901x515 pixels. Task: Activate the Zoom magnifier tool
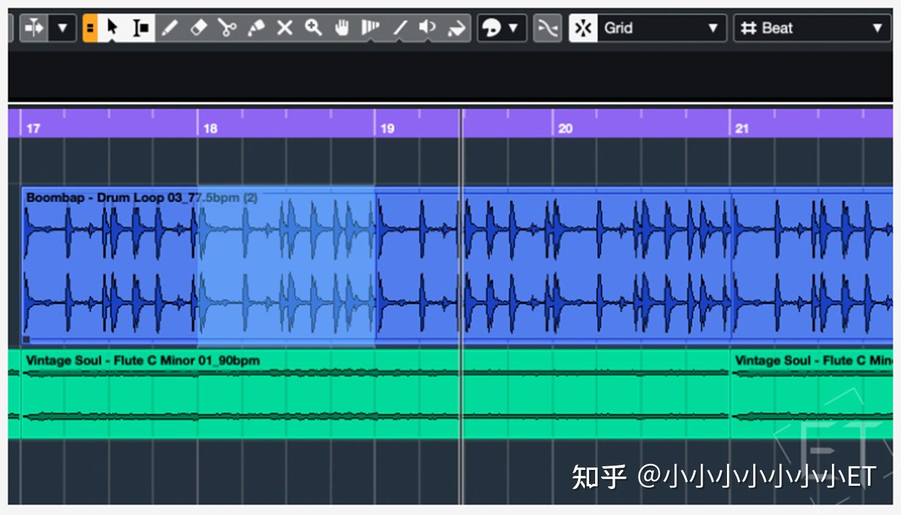[313, 27]
